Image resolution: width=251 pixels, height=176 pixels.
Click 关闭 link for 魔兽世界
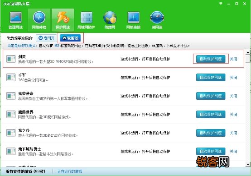click(233, 115)
